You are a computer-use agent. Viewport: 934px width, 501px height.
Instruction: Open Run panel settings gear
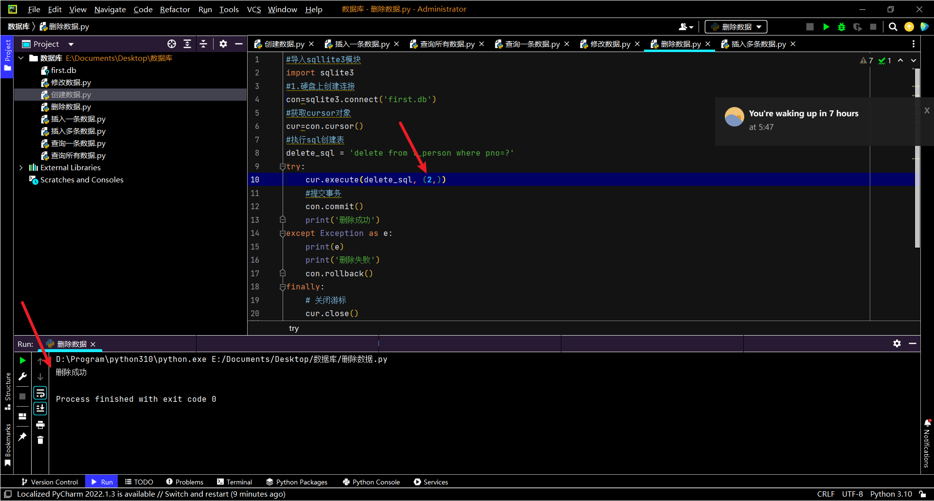[897, 343]
